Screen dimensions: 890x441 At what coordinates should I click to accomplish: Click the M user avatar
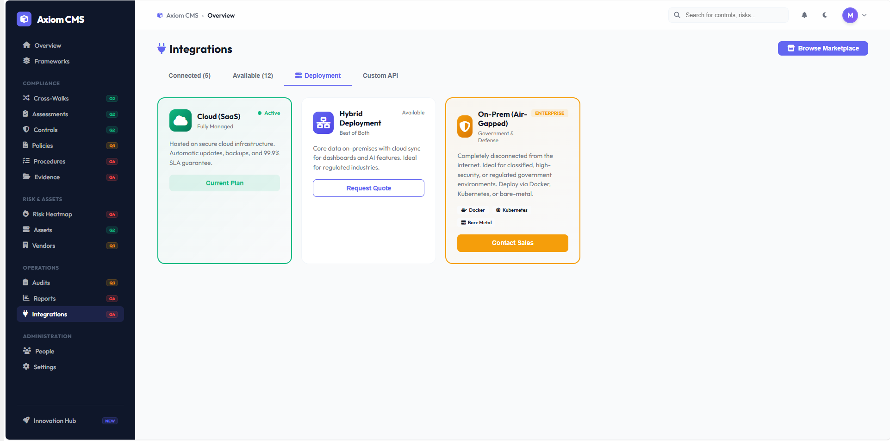click(850, 15)
